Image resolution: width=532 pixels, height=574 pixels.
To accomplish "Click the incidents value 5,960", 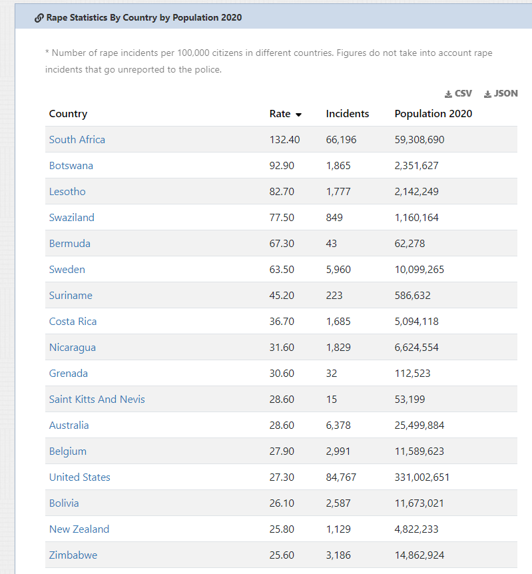I will coord(338,270).
